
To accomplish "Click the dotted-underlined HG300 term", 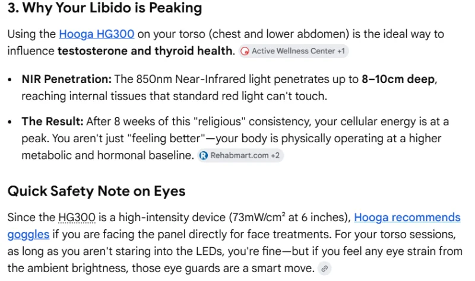I will coord(77,218).
